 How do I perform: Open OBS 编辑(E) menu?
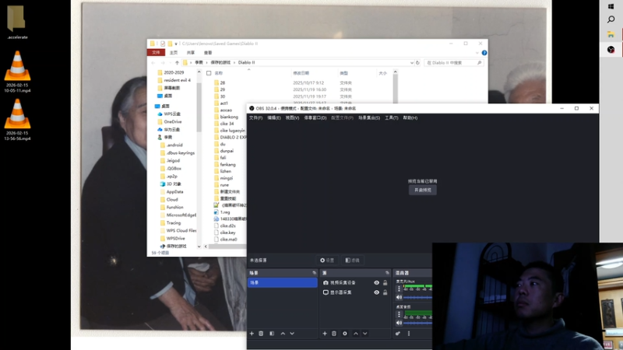tap(274, 118)
